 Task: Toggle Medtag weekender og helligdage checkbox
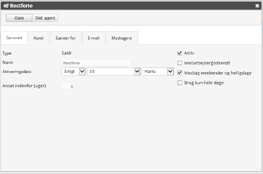coord(180,73)
